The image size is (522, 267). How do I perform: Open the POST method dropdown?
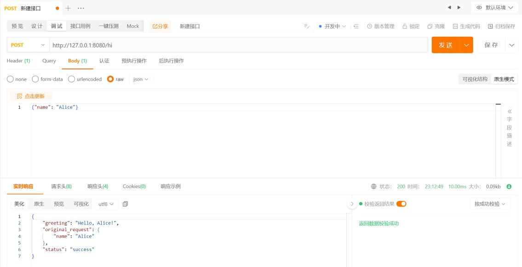(28, 44)
